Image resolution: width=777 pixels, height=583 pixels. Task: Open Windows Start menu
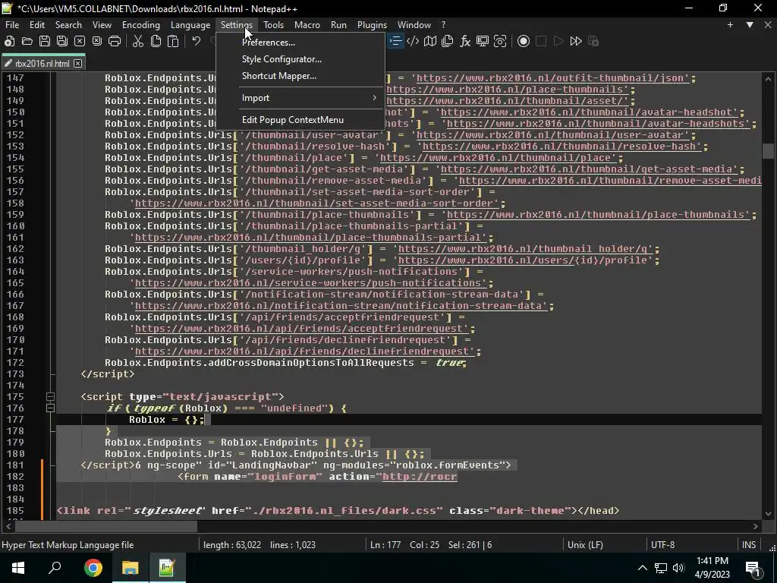pos(18,568)
